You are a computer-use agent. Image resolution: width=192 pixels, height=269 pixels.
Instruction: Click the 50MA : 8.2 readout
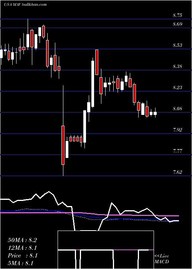[22, 240]
